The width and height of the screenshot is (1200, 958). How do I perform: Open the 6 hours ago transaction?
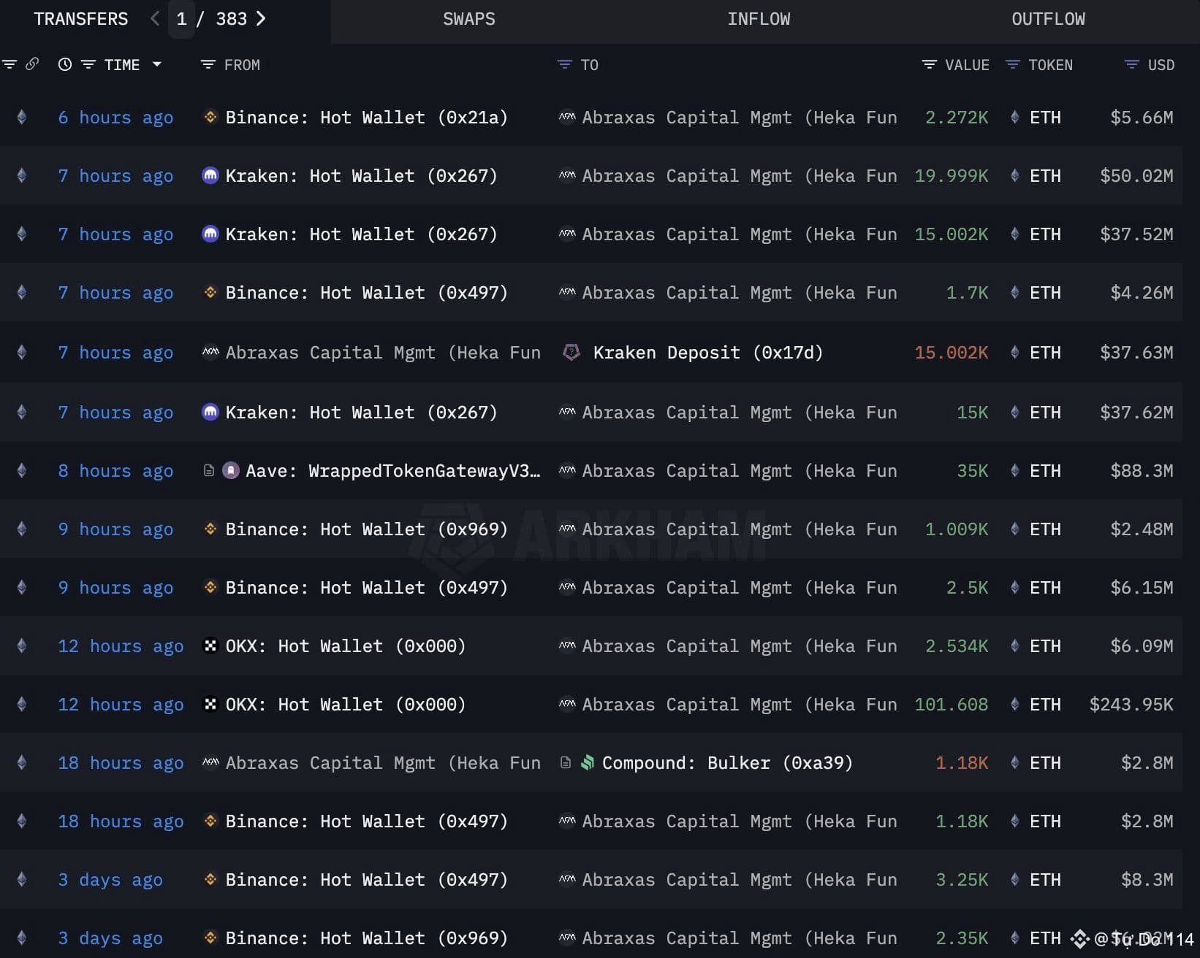tap(115, 118)
